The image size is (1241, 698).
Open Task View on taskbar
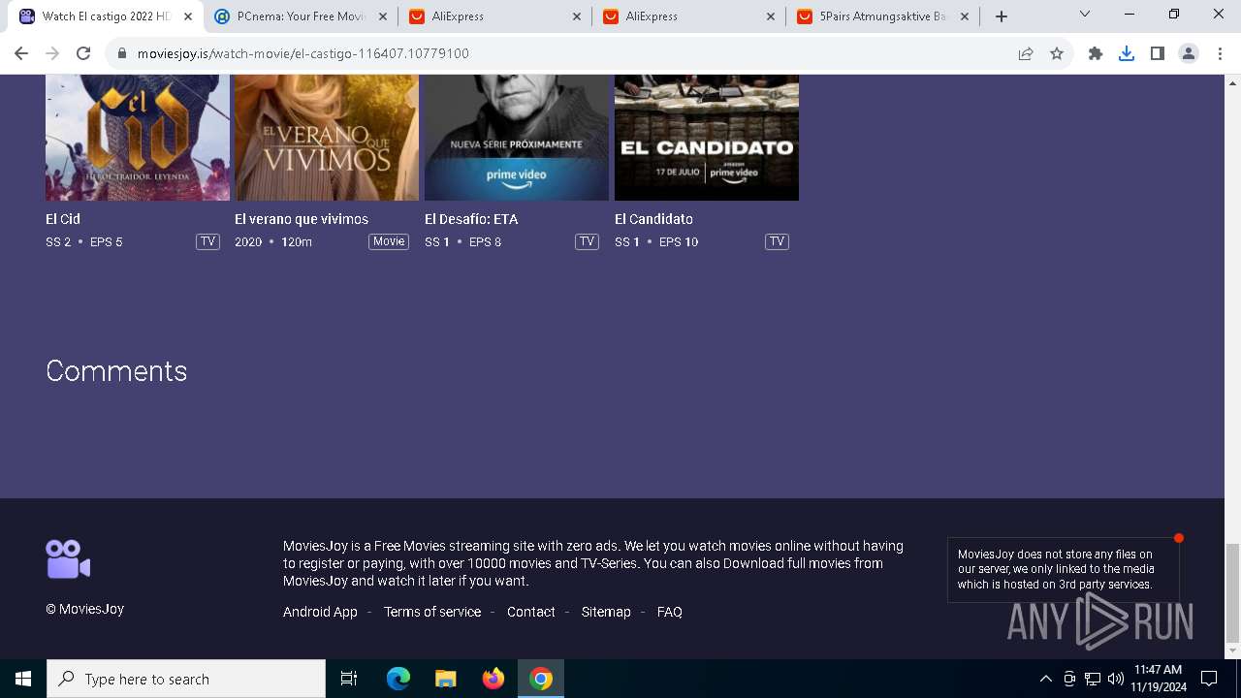[349, 679]
